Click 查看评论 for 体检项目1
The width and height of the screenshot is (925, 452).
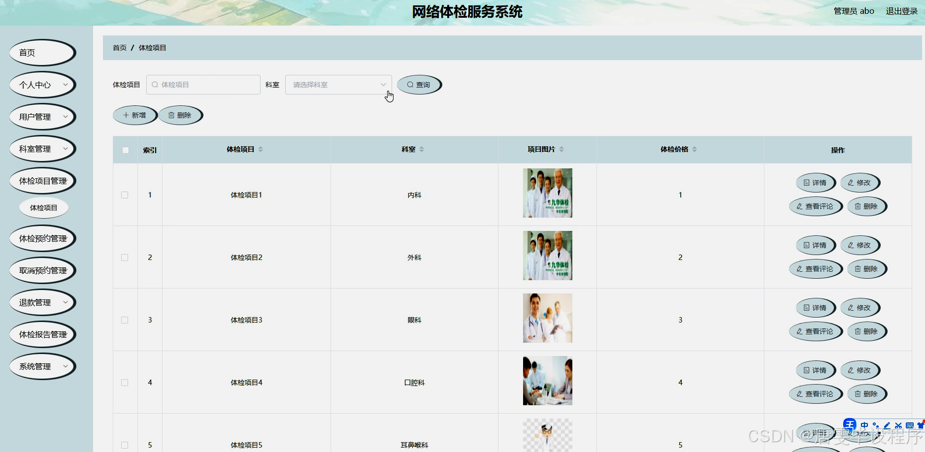click(x=816, y=206)
